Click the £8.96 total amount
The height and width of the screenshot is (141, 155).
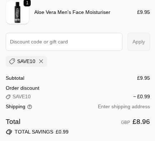tap(141, 122)
